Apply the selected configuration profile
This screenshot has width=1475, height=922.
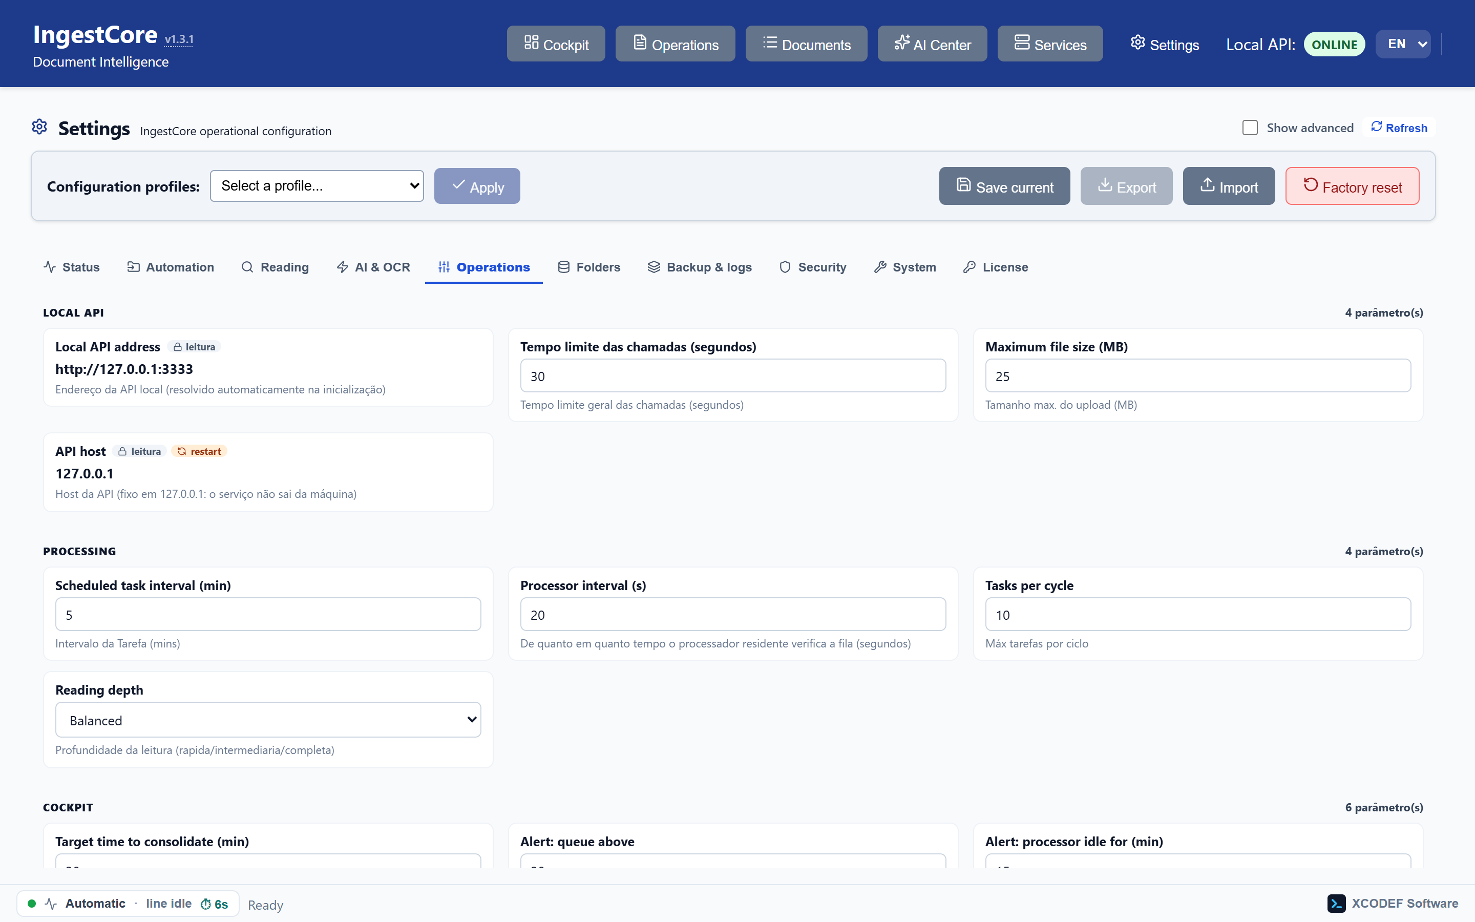pyautogui.click(x=477, y=186)
